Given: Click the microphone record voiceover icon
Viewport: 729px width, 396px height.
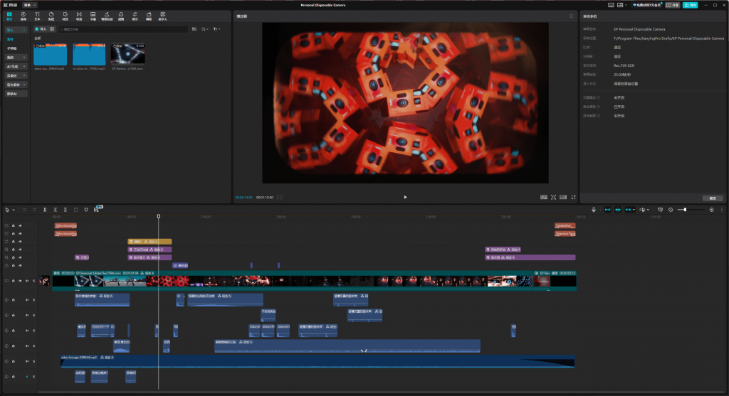Looking at the screenshot, I should pyautogui.click(x=595, y=210).
